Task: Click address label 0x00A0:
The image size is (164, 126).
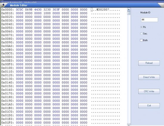Action: pyautogui.click(x=8, y=46)
